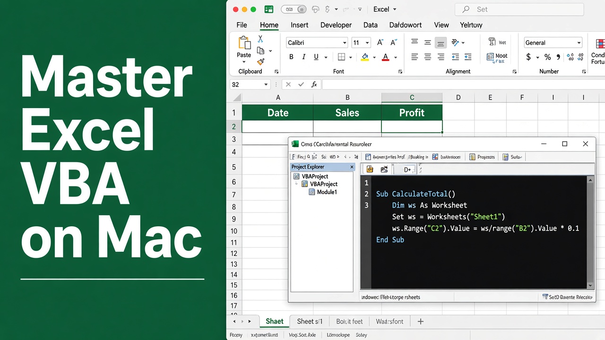This screenshot has width=605, height=340.
Task: Center text horizontally in Alignment group
Action: 428,57
